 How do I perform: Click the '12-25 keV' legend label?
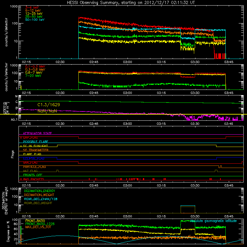pyautogui.click(x=34, y=14)
